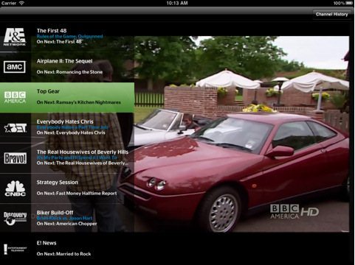This screenshot has width=355, height=265.
Task: Select the highlighted Top Gear row
Action: click(67, 98)
